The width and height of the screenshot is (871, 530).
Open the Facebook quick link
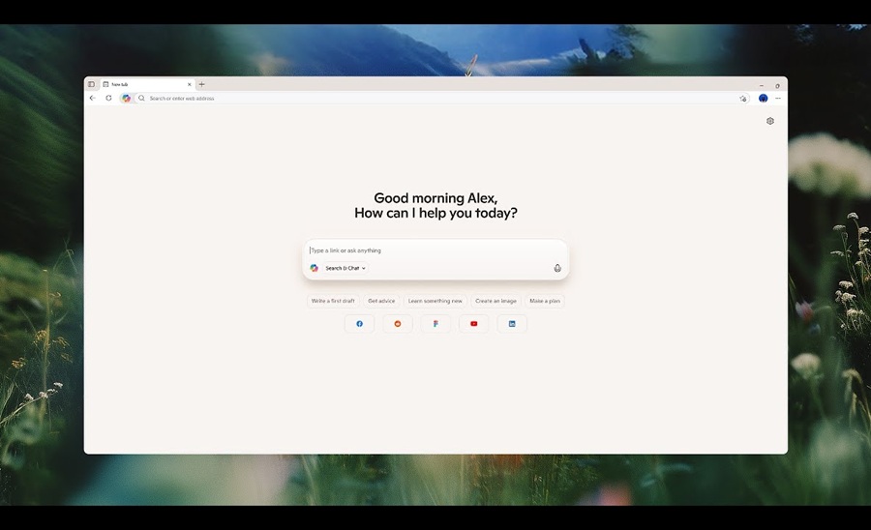click(359, 324)
